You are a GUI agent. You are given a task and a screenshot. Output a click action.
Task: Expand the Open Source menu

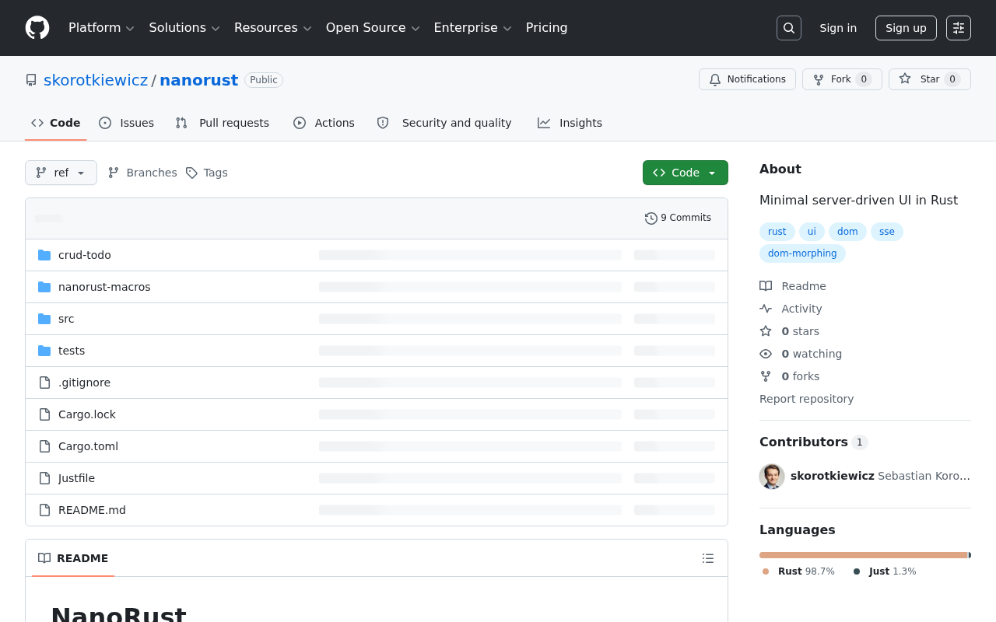coord(373,28)
